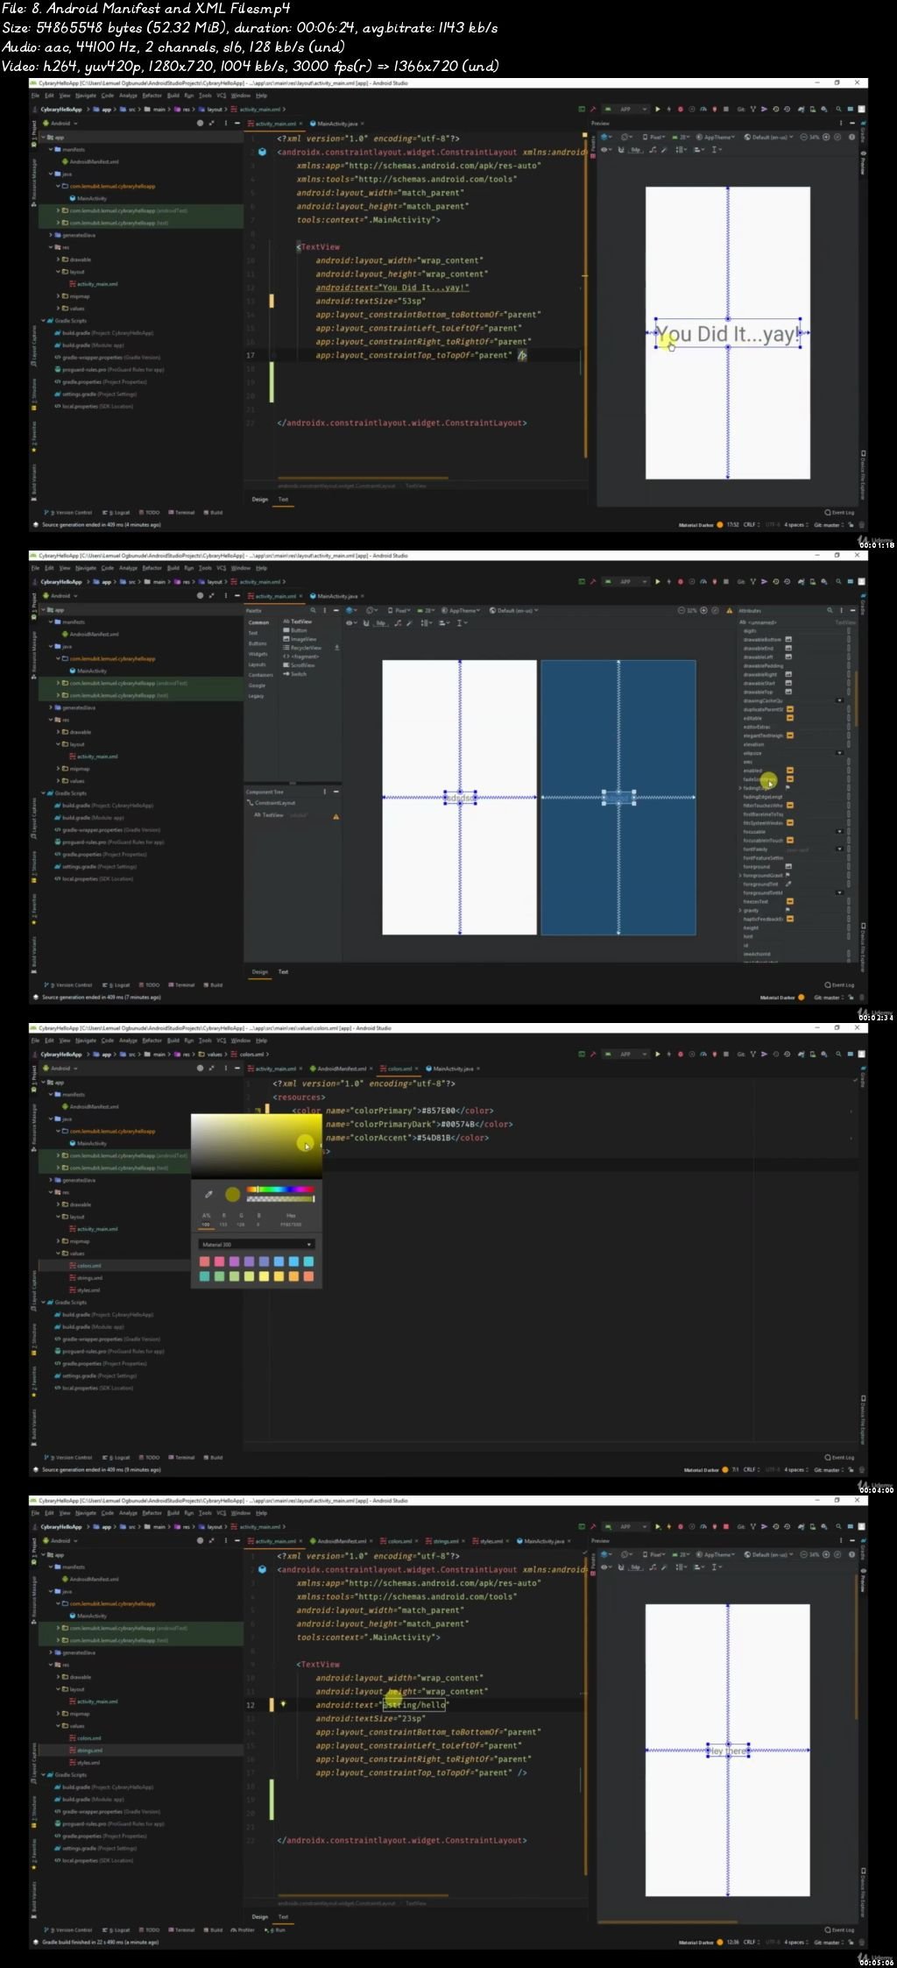This screenshot has width=897, height=1968.
Task: Toggle the hapticFeedbackEnabled checkbox in Attributes
Action: pos(790,919)
